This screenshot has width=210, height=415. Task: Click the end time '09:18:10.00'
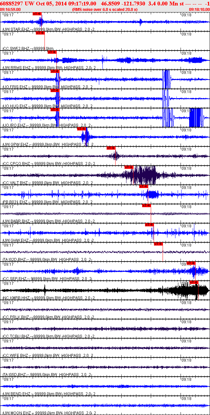tap(199, 9)
